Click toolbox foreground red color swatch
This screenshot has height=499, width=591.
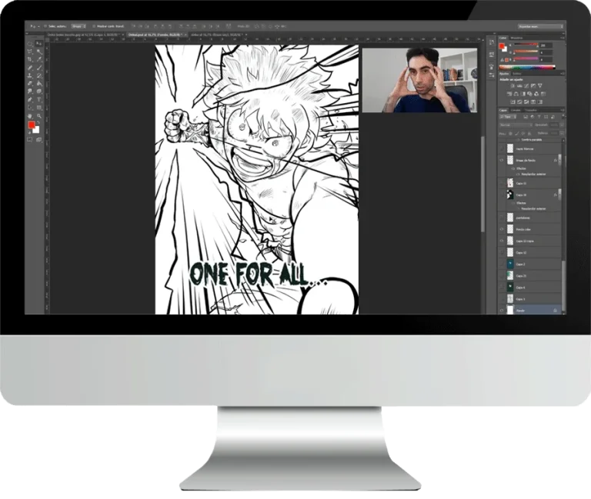coord(32,125)
